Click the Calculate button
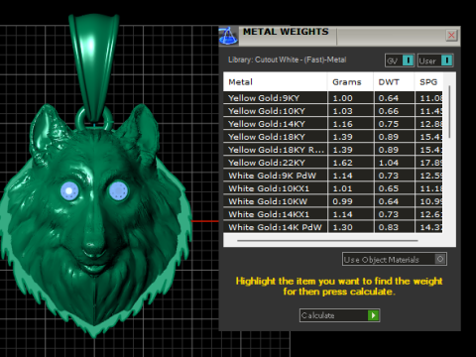The height and width of the screenshot is (357, 476). pyautogui.click(x=339, y=315)
